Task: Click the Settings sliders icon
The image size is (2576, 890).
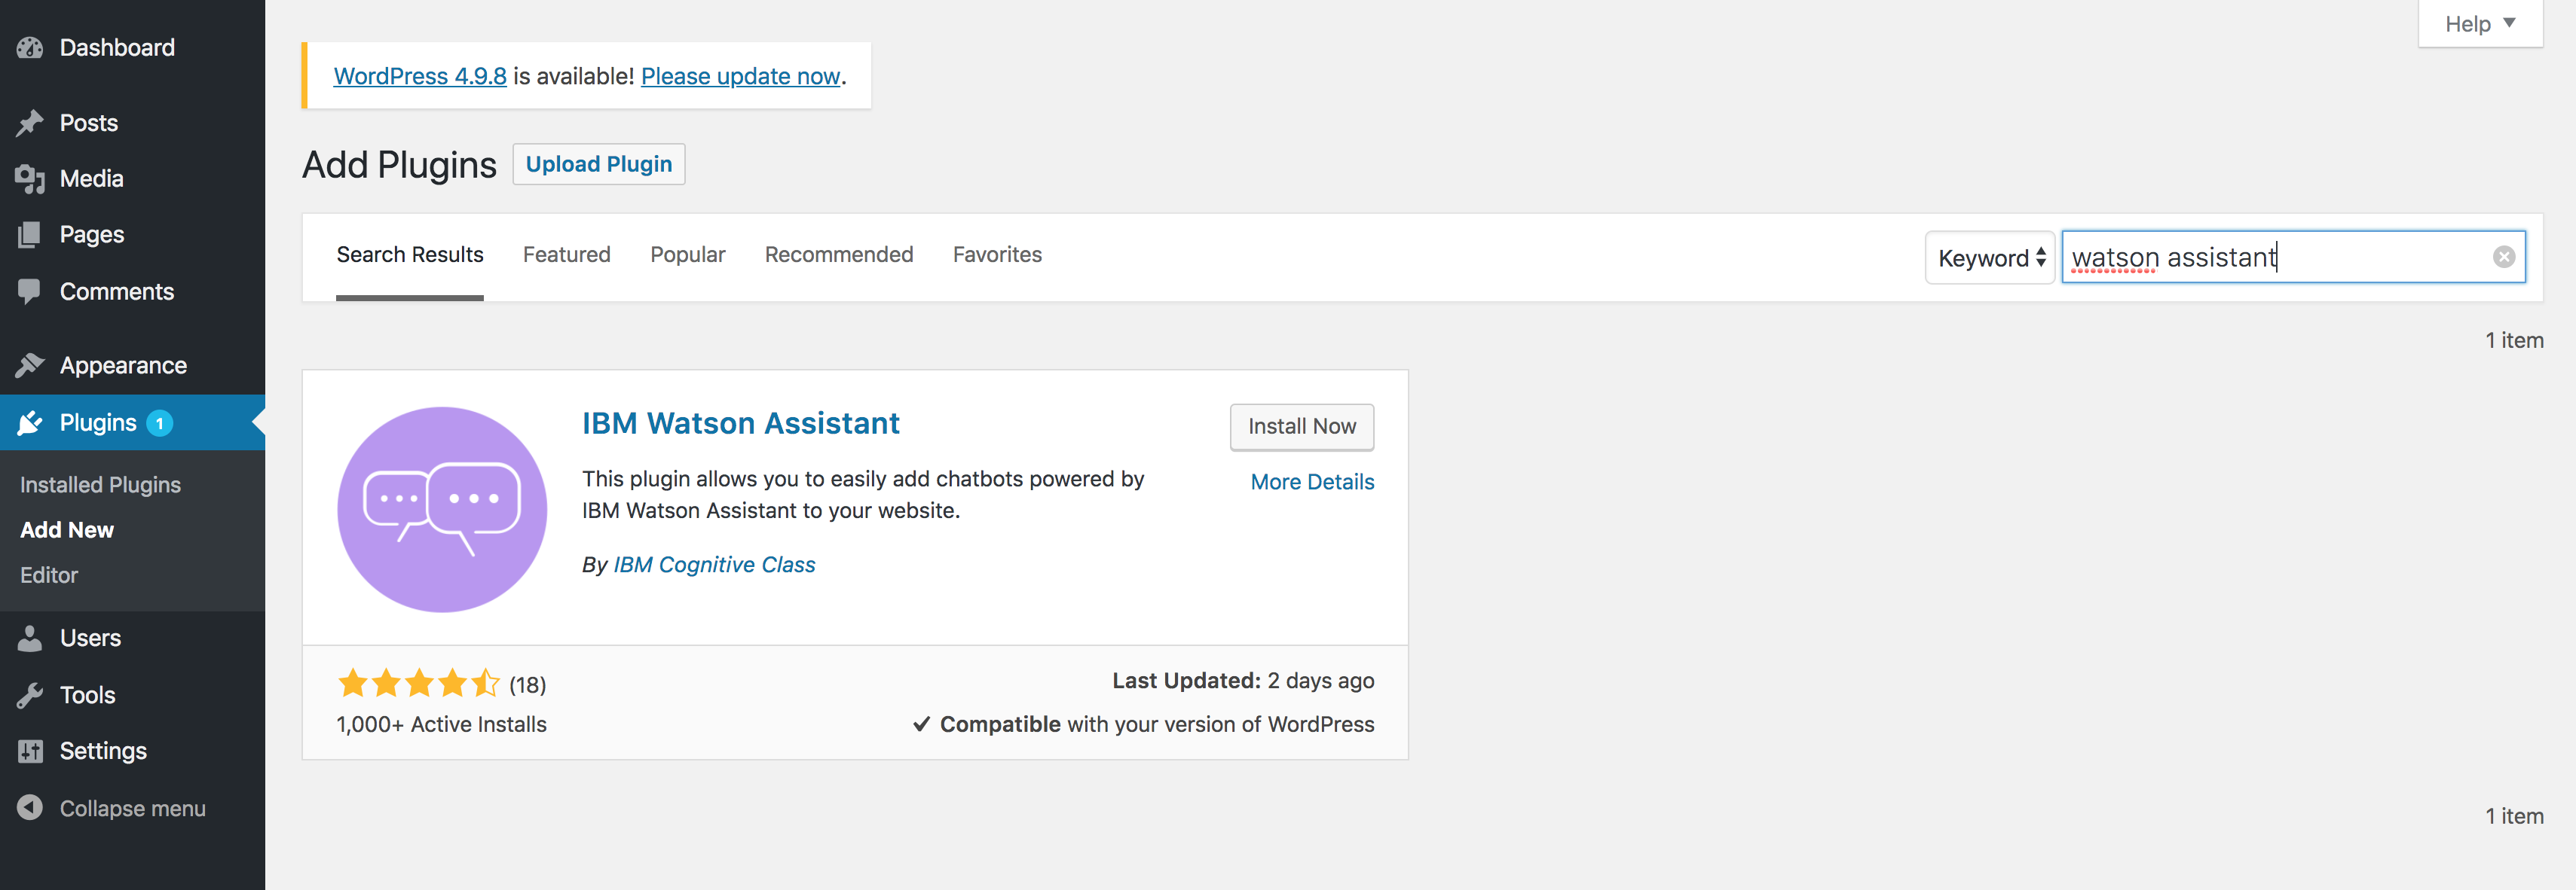Action: (30, 751)
